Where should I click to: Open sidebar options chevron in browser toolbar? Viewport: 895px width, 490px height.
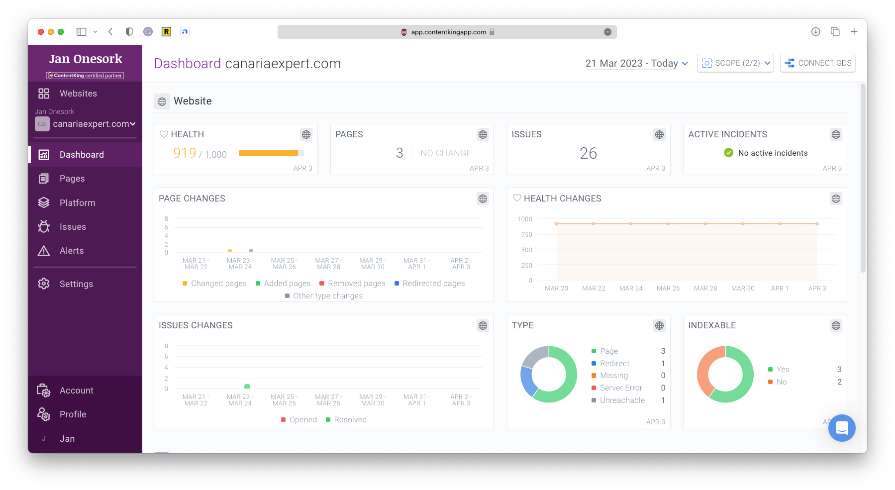point(95,32)
